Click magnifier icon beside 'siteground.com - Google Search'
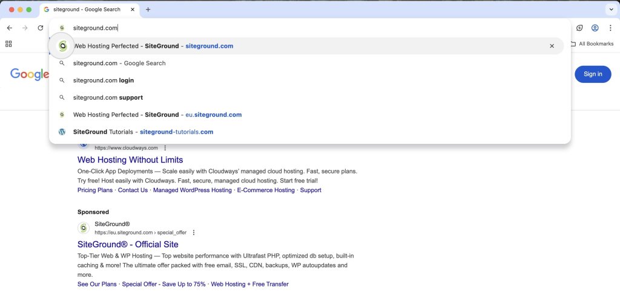 (62, 63)
